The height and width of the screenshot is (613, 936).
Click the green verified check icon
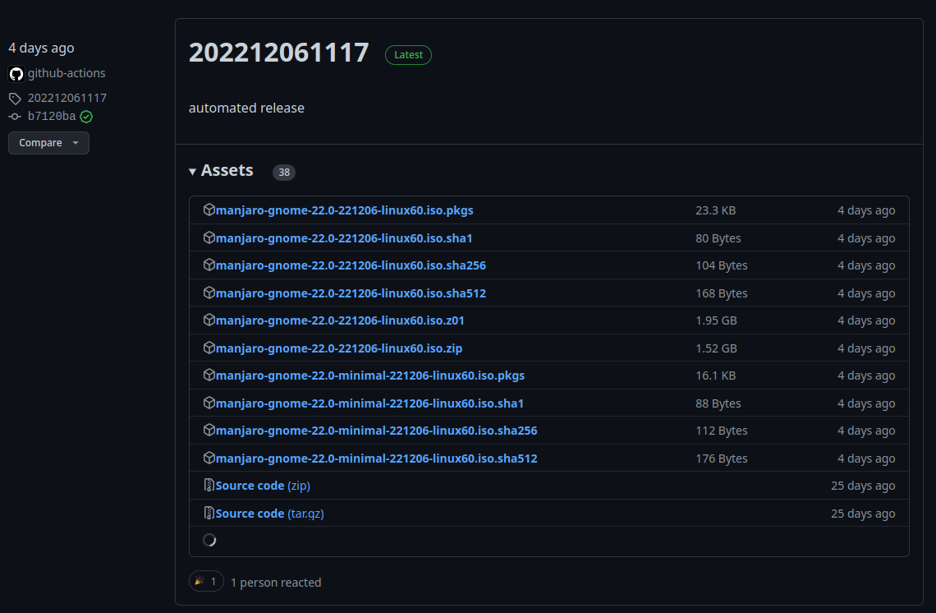click(x=86, y=117)
